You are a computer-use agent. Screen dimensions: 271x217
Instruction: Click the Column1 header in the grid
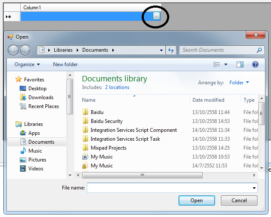click(x=91, y=8)
